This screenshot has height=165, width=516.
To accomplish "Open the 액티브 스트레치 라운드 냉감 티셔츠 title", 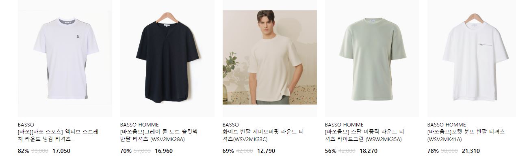I will pos(58,135).
